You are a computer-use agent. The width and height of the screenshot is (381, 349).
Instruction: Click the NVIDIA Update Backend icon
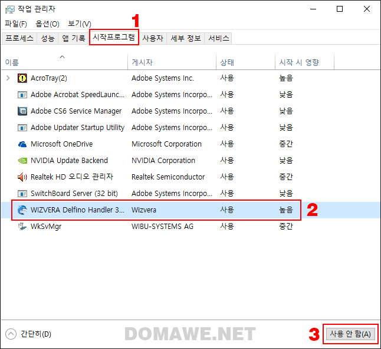[22, 161]
